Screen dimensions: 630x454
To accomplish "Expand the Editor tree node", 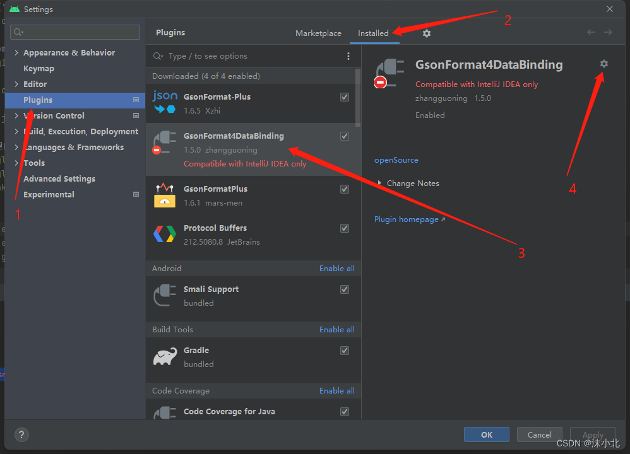I will tap(16, 84).
